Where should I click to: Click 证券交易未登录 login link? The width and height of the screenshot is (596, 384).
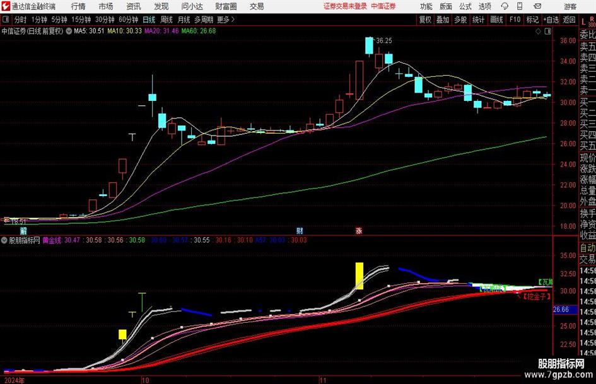345,6
